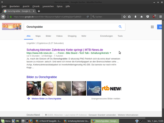Expand the green arrow next to Schaltung/Antrieb
This screenshot has height=123, width=164.
pyautogui.click(x=110, y=53)
